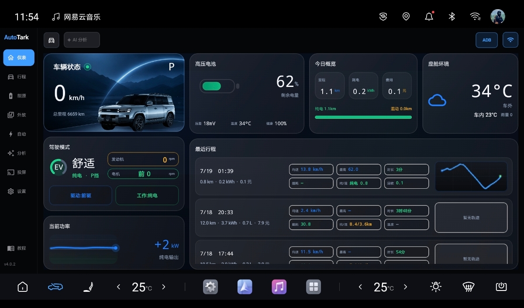Screen dimensions: 524x308
Task: Click the 时长 3时48分 value
Action: tap(407, 211)
